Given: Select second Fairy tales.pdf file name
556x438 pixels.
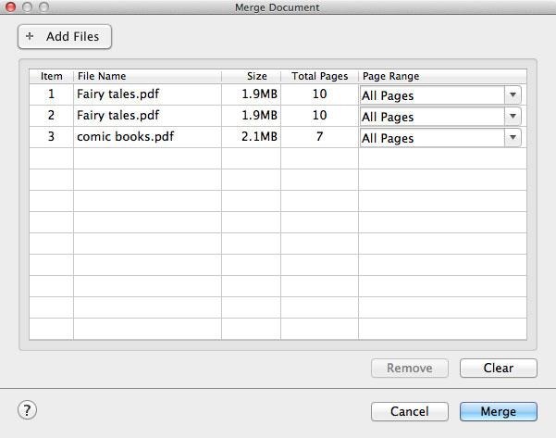Looking at the screenshot, I should tap(118, 116).
